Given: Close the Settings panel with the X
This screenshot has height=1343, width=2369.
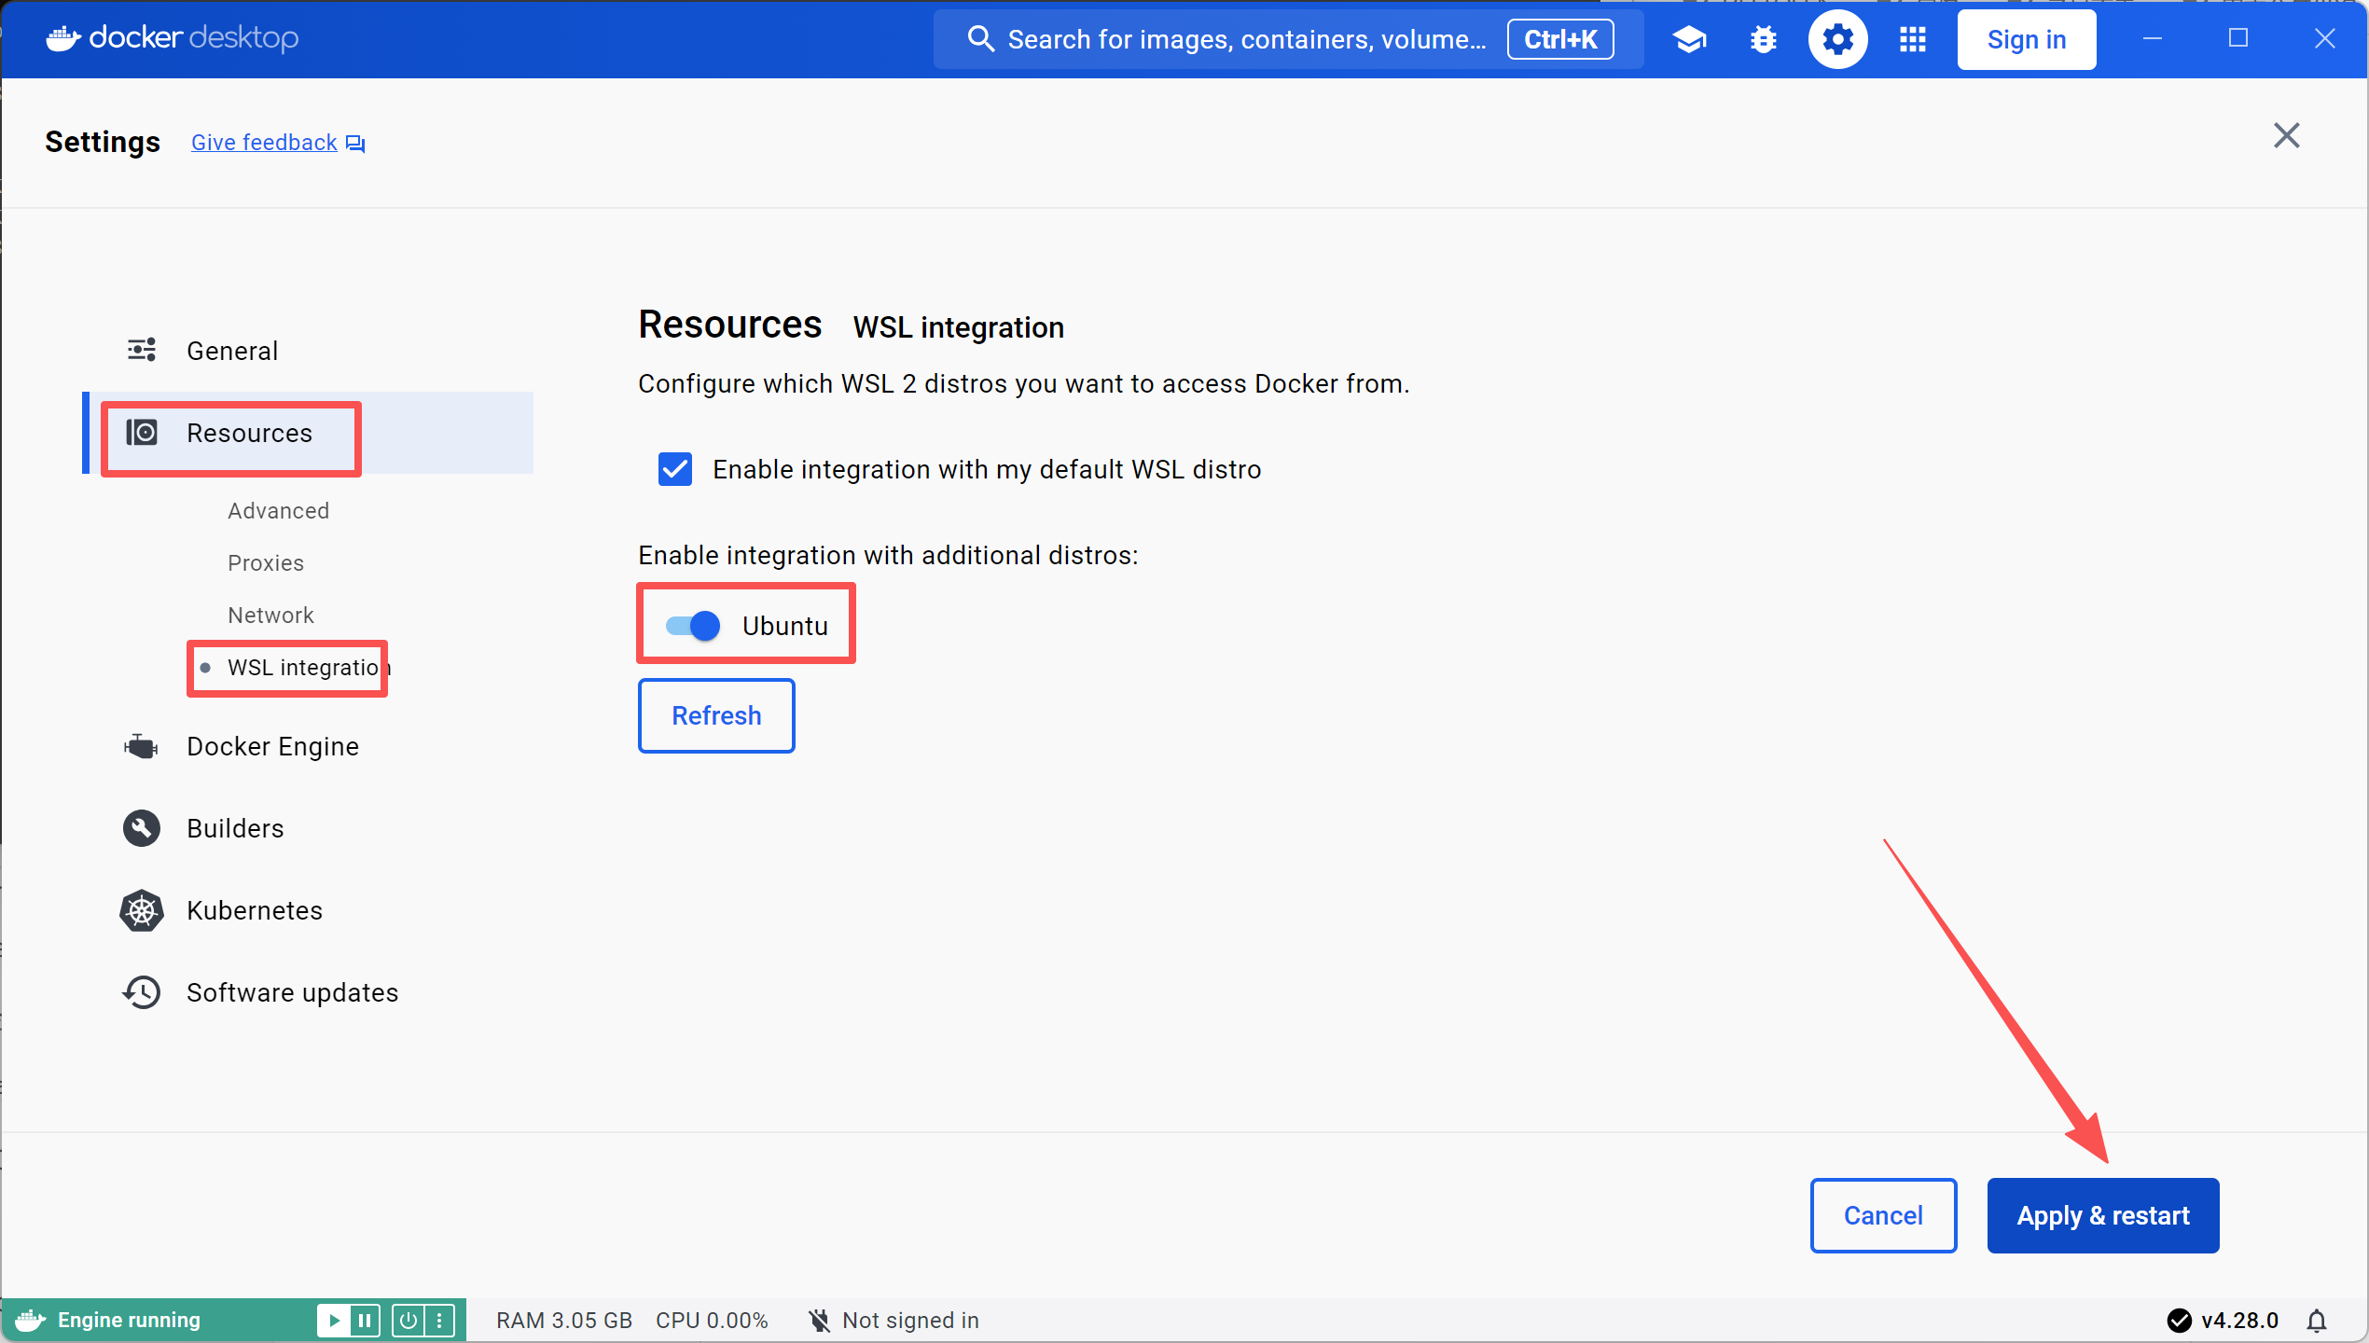Looking at the screenshot, I should (x=2286, y=136).
